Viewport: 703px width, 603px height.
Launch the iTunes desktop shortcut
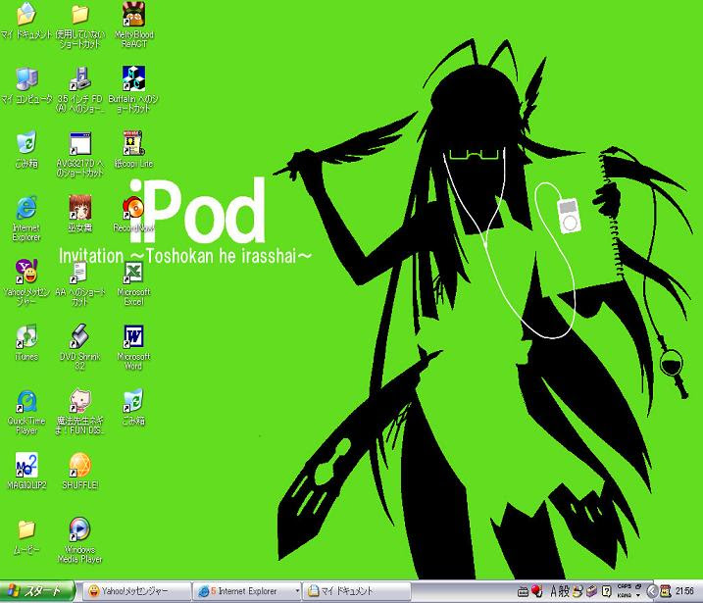[26, 336]
